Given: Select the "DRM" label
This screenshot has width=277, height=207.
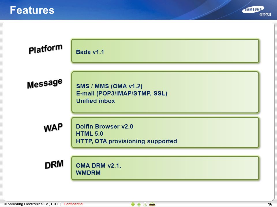Looking at the screenshot, I should (54, 164).
